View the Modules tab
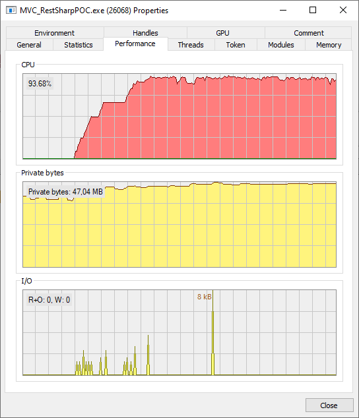 tap(281, 45)
